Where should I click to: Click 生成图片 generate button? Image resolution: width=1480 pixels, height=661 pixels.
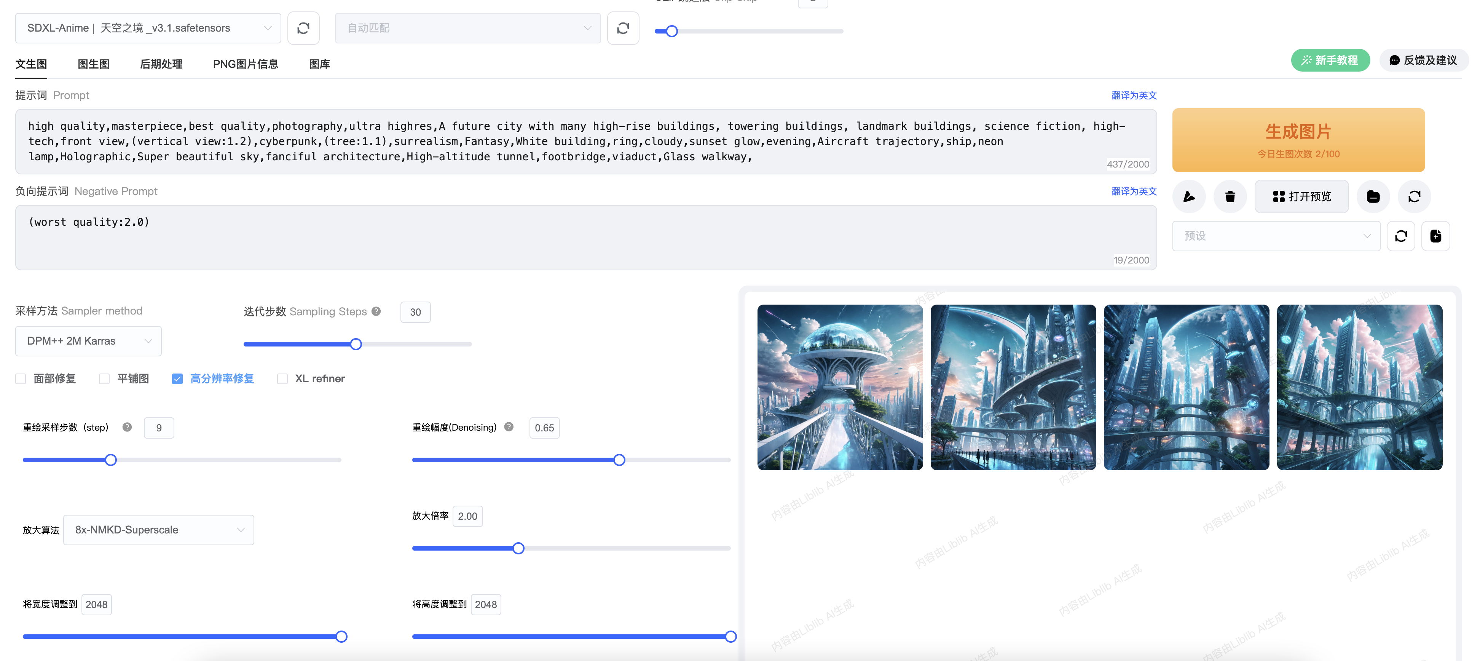click(1298, 140)
